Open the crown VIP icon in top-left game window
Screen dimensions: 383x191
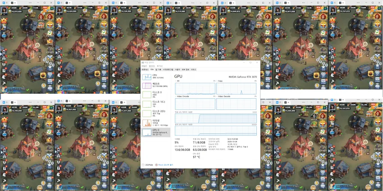(4, 21)
